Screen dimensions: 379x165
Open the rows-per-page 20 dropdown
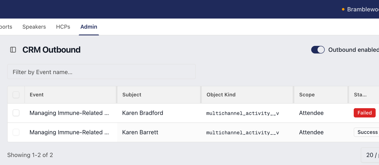[x=370, y=155]
